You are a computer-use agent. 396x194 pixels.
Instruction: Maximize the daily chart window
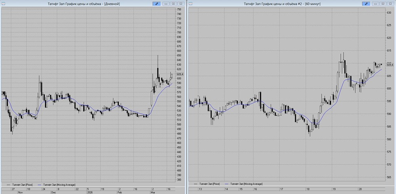tap(173, 4)
